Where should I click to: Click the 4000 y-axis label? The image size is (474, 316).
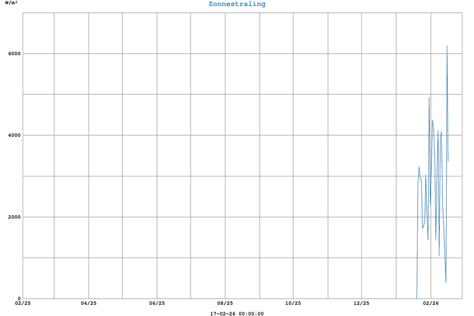click(x=13, y=135)
